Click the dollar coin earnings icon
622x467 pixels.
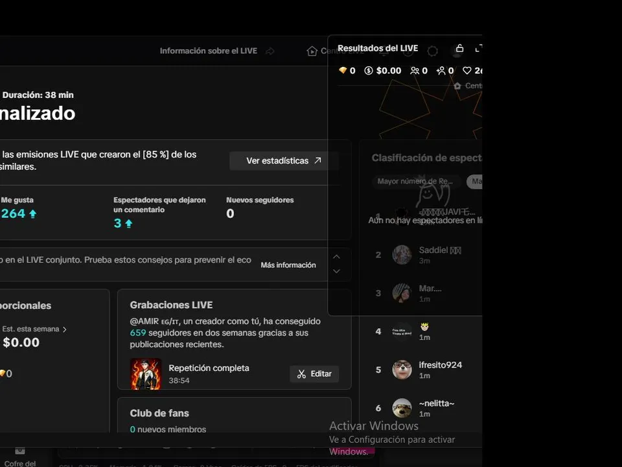click(x=369, y=71)
